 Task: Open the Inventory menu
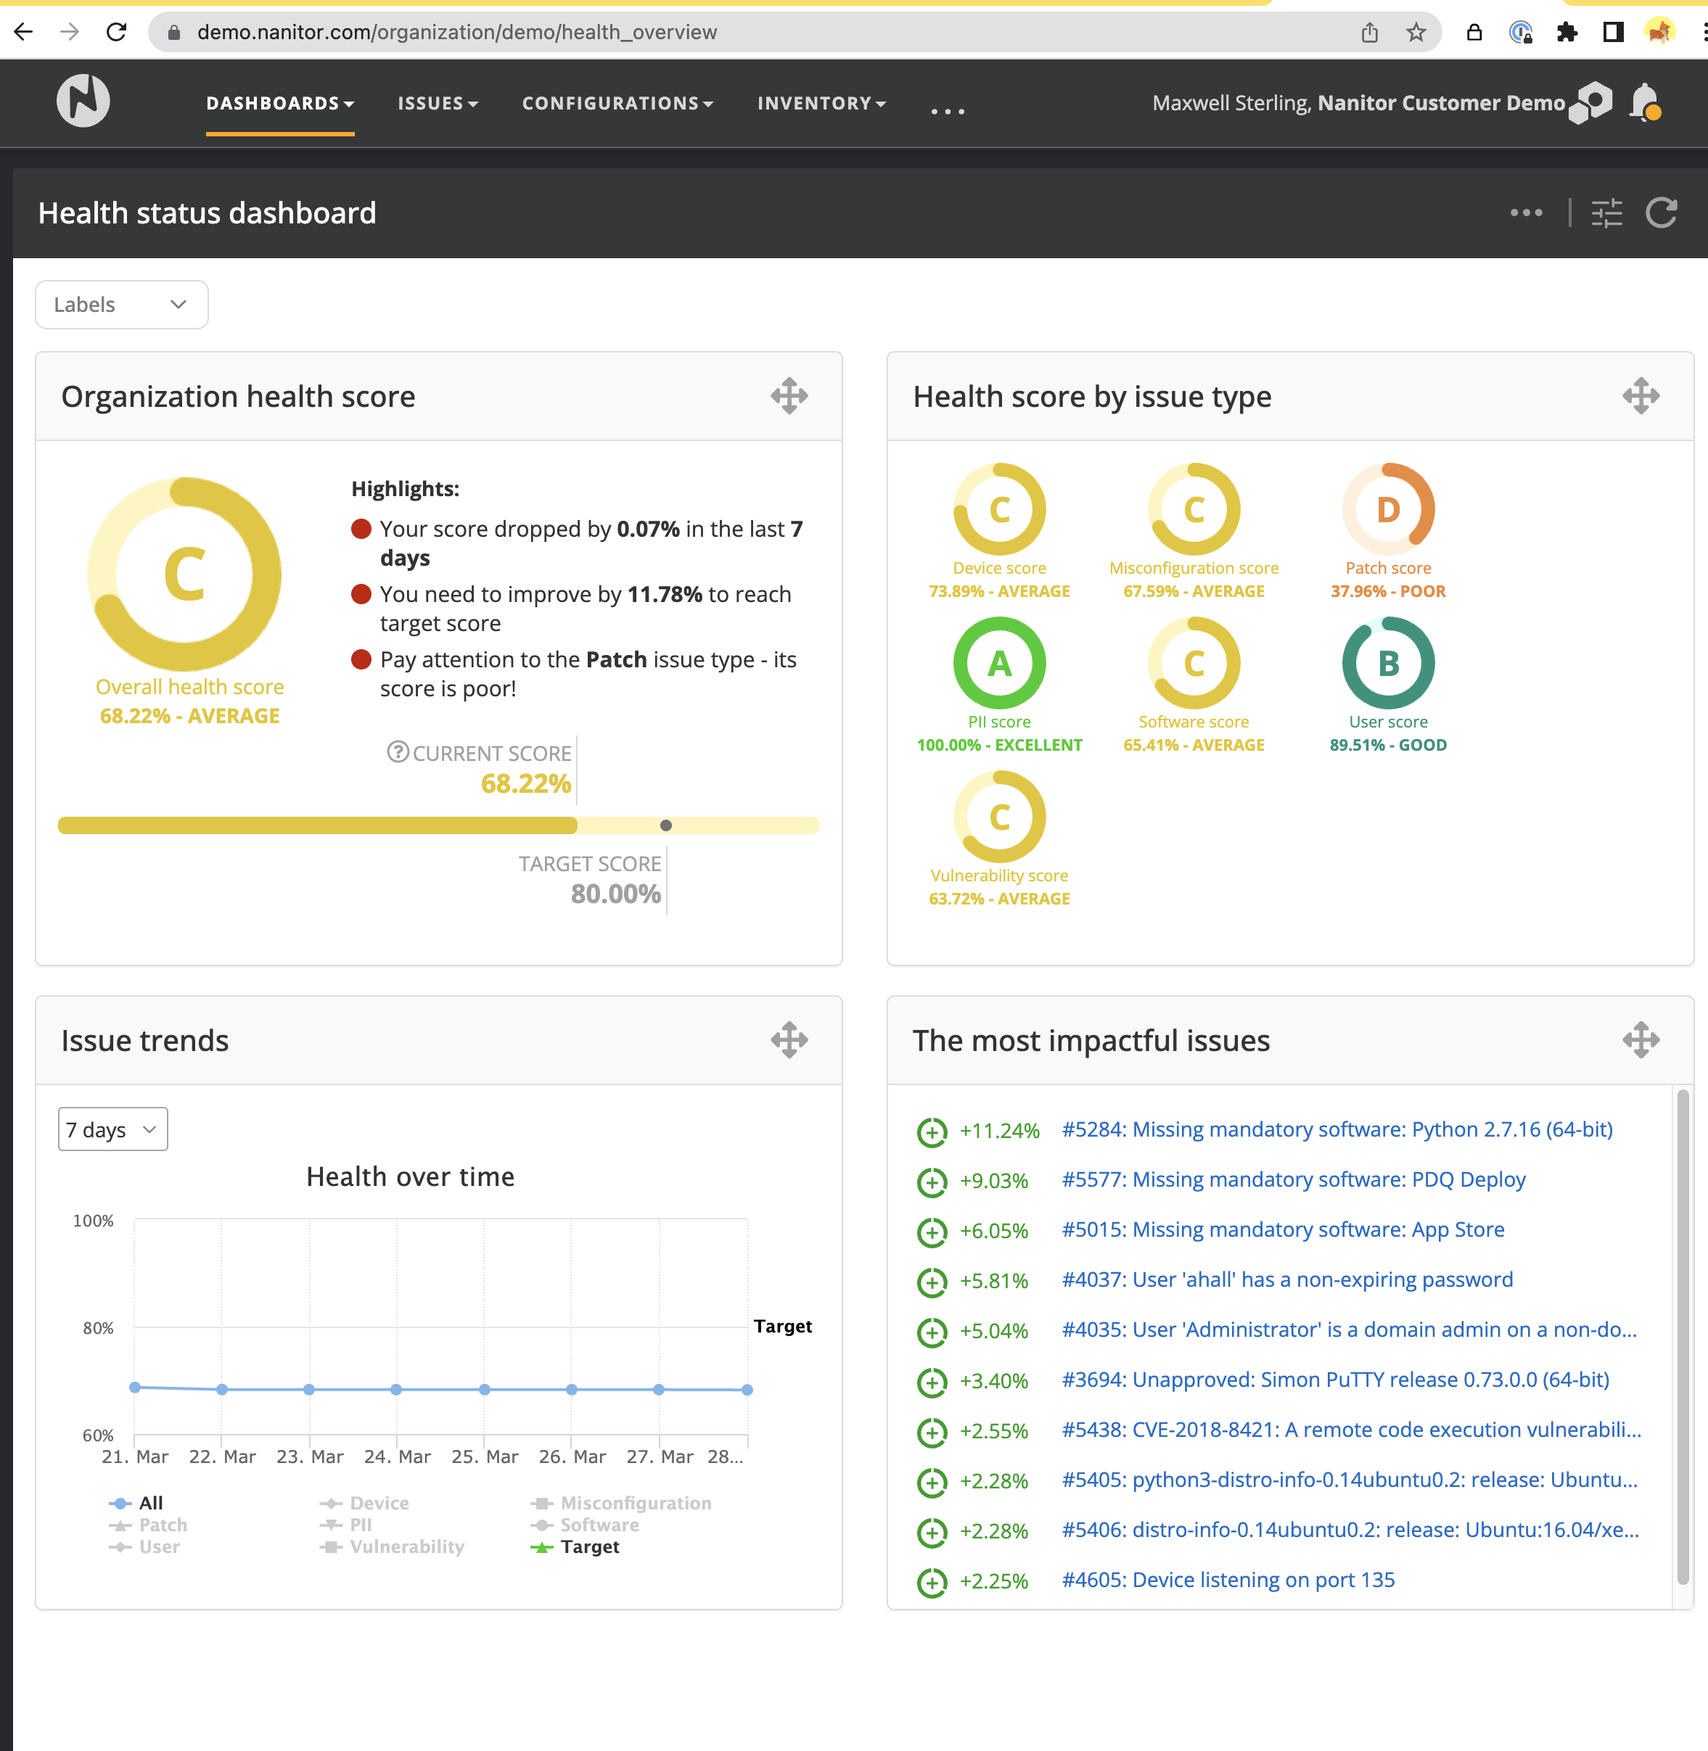[x=821, y=103]
